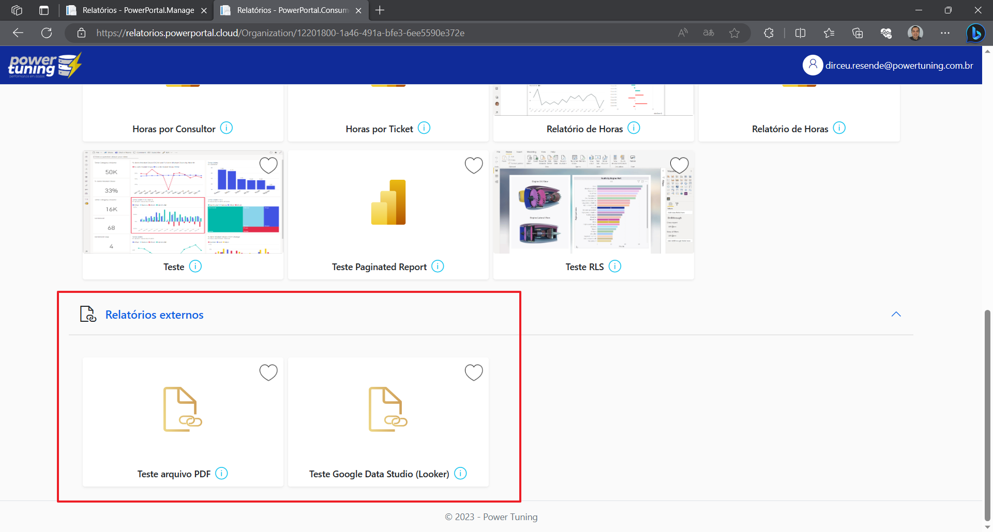Click the vertical page scrollbar
Viewport: 993px width, 532px height.
pyautogui.click(x=987, y=413)
